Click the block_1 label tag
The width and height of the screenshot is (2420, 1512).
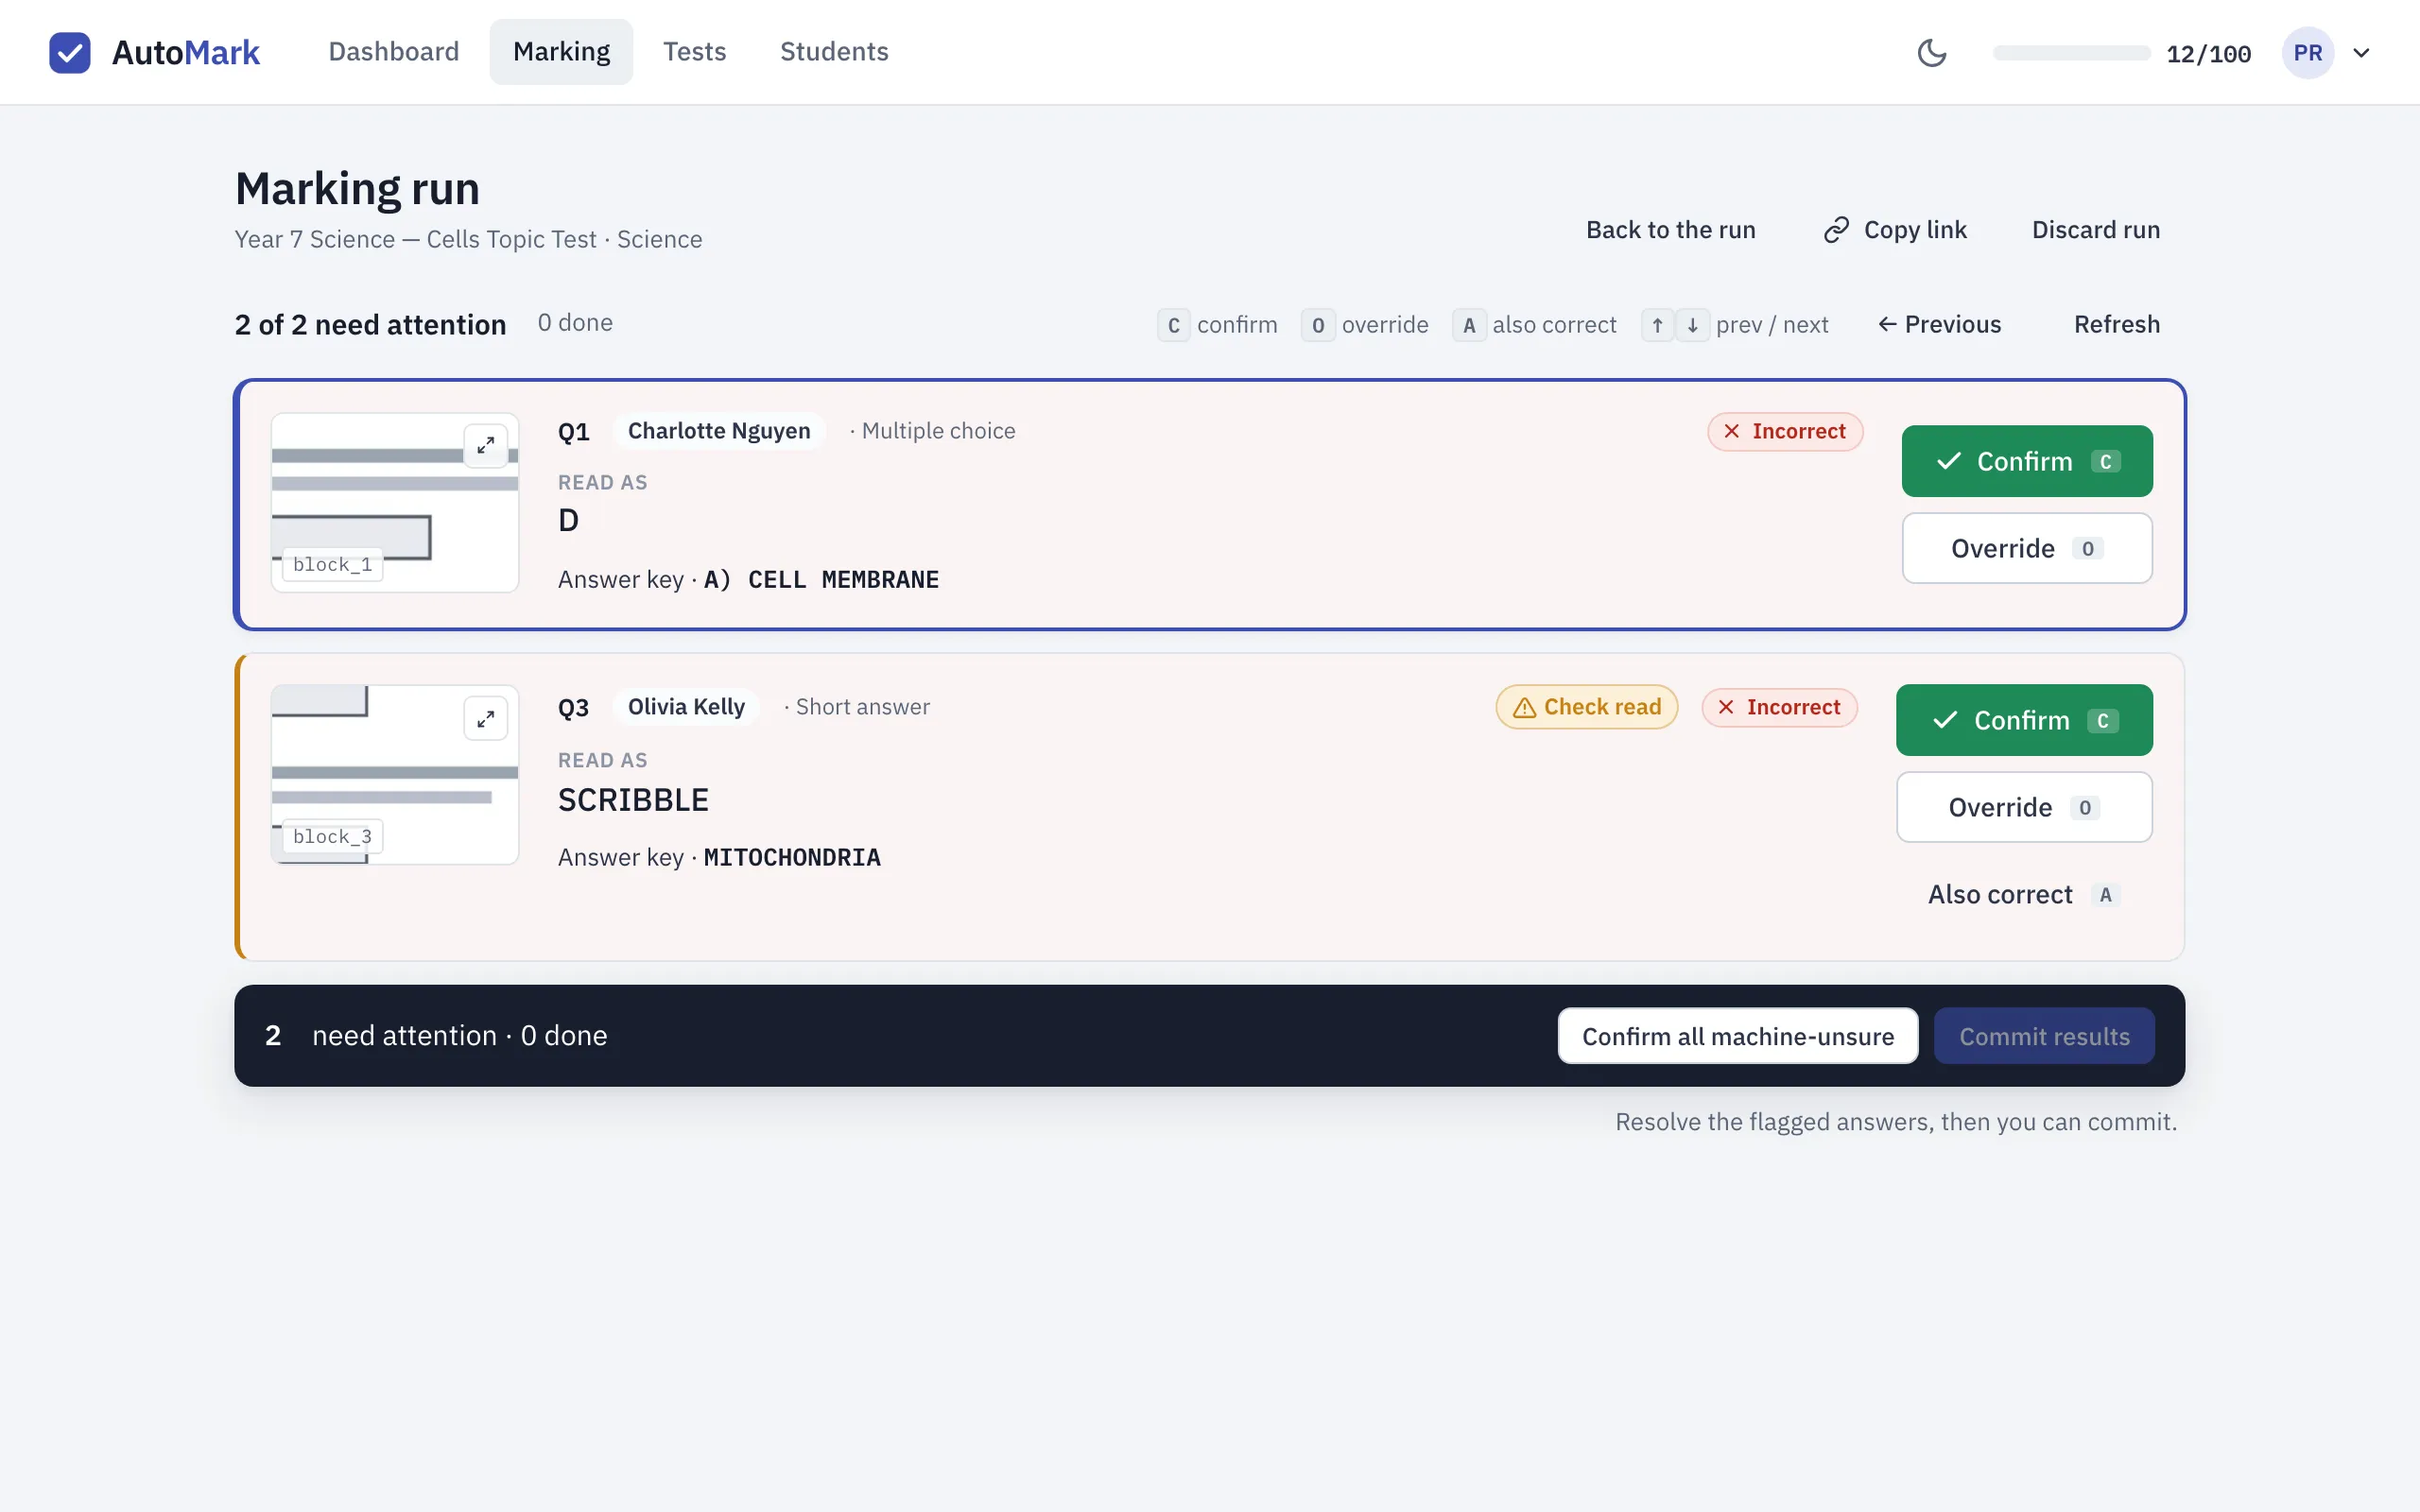click(x=332, y=565)
